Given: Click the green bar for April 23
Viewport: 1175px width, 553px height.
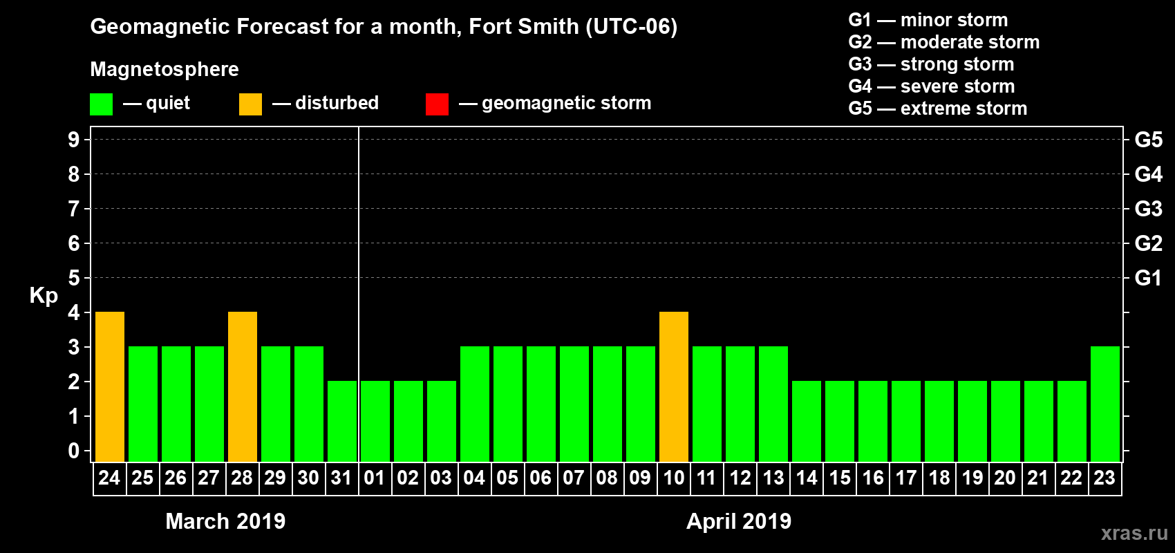Looking at the screenshot, I should [1105, 404].
